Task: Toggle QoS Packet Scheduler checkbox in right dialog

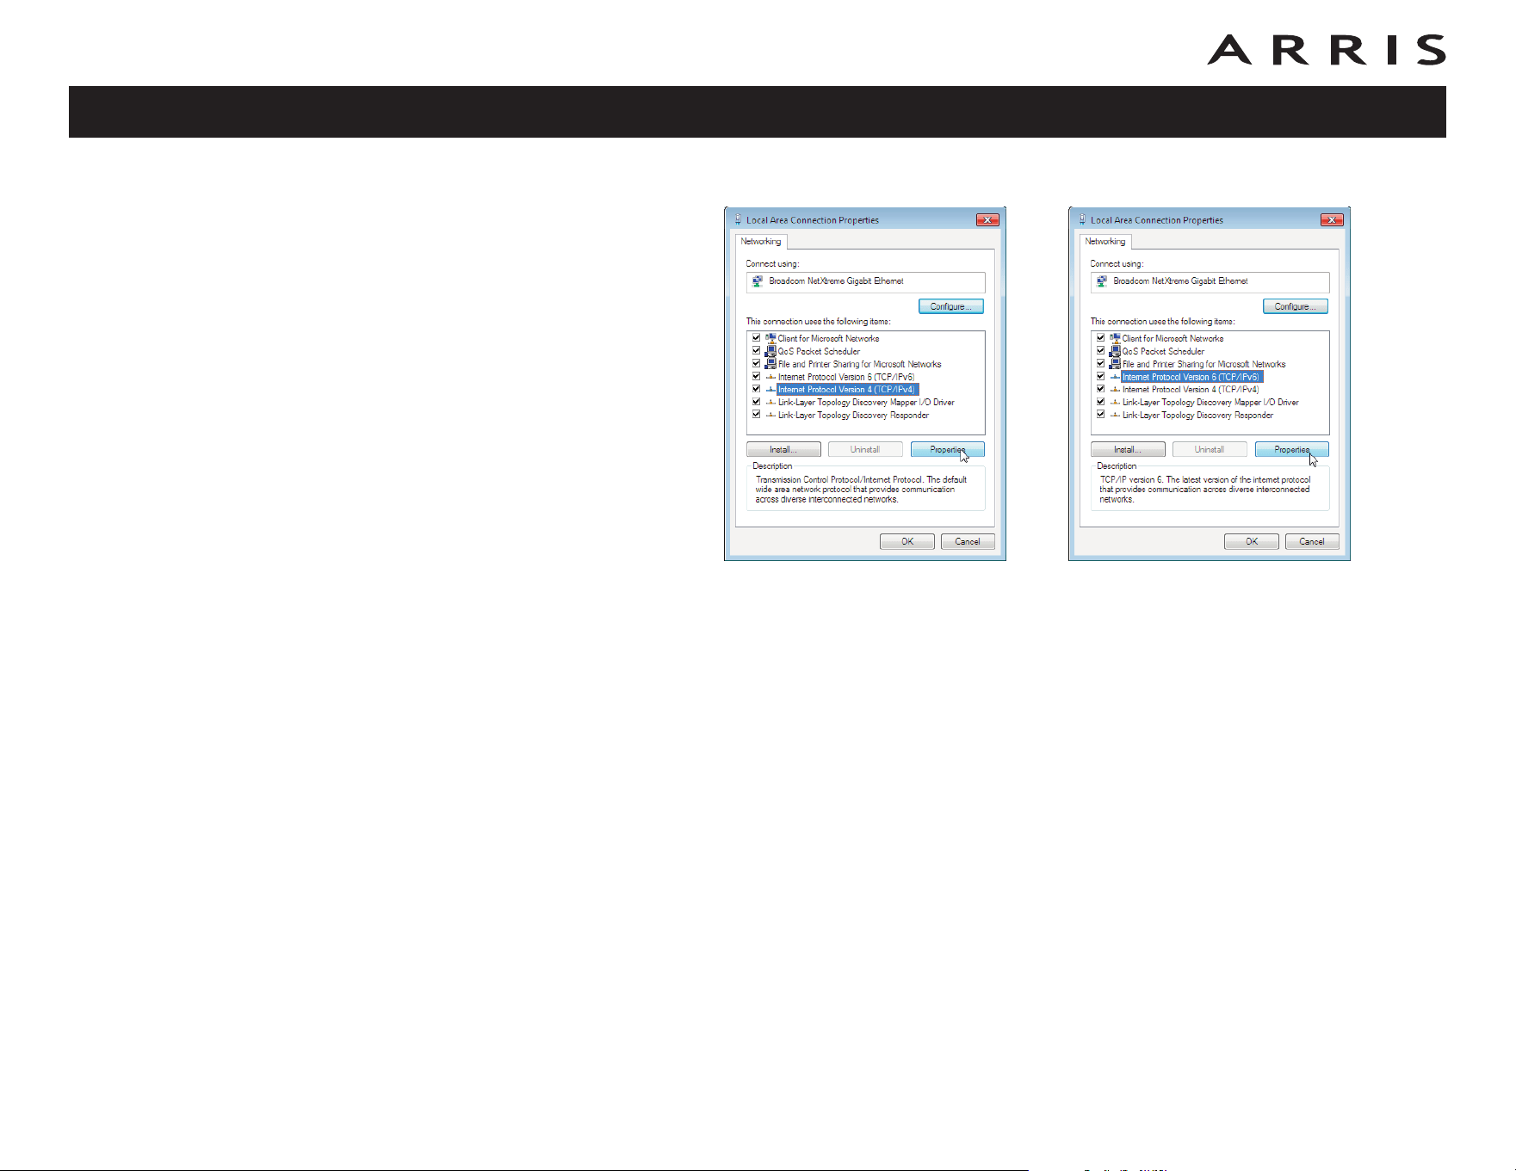Action: [1100, 350]
